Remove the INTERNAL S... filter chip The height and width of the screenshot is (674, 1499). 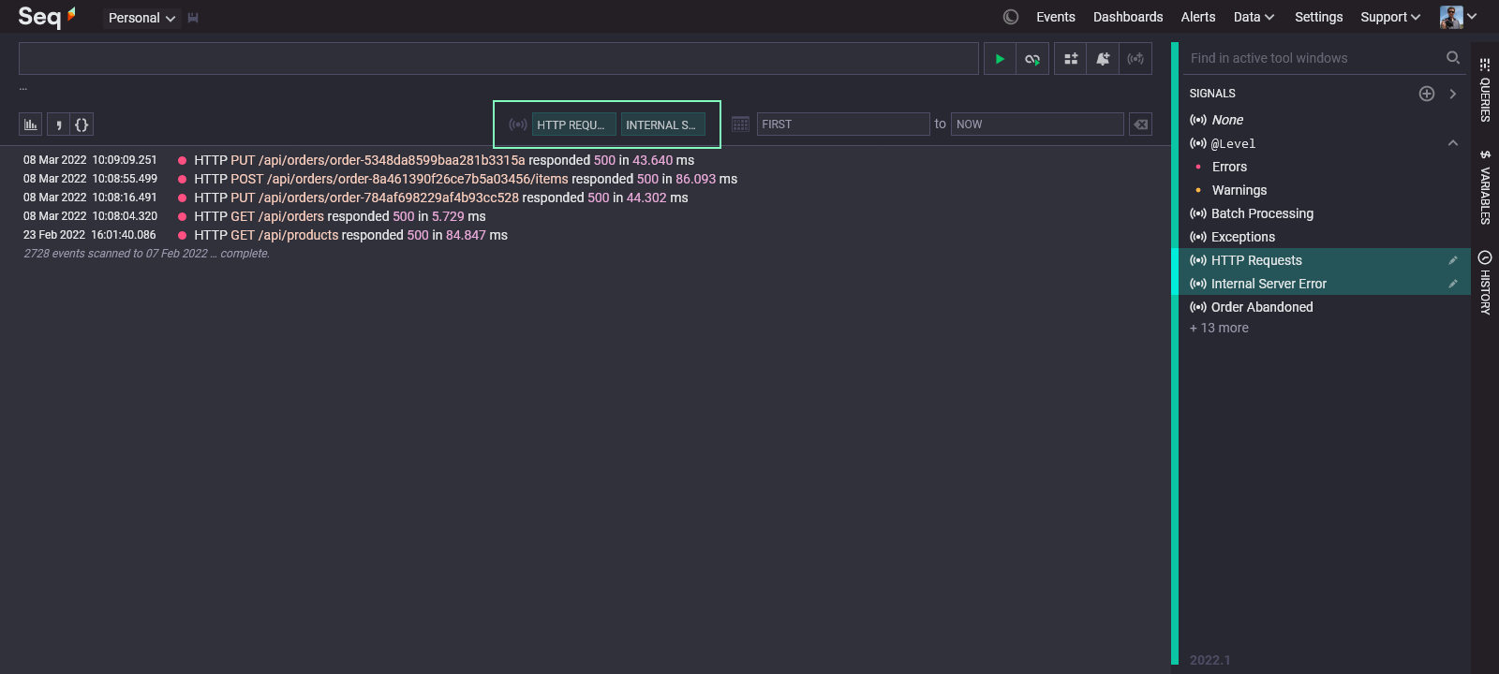[x=662, y=125]
